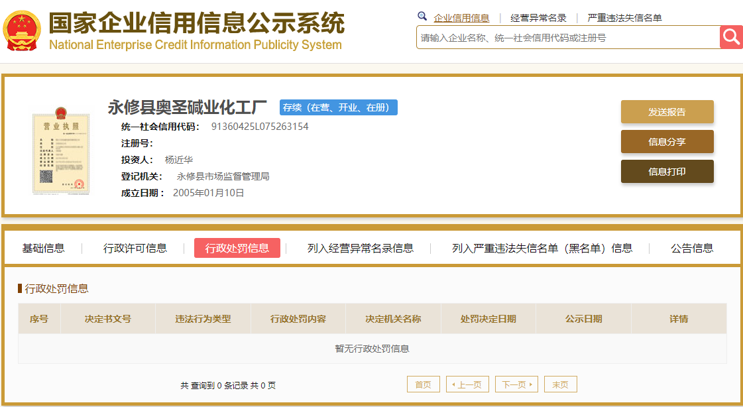This screenshot has height=407, width=743.
Task: Select the 企业信用信息 search category
Action: click(x=461, y=18)
